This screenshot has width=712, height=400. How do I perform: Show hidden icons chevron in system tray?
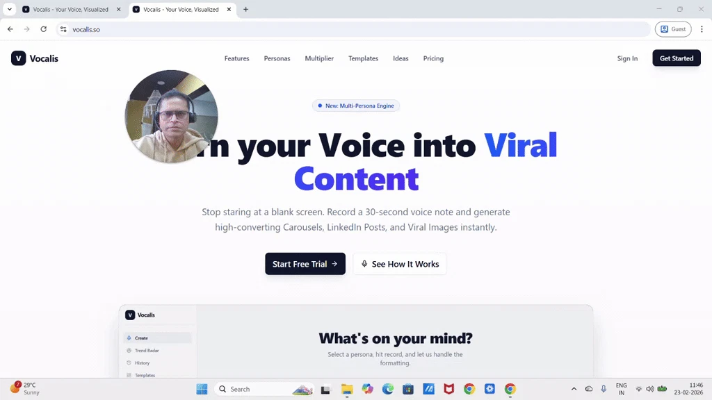574,389
